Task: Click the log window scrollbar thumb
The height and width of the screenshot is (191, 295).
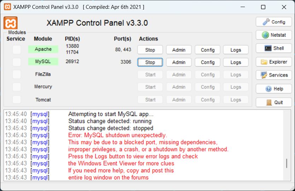Action: 287,163
